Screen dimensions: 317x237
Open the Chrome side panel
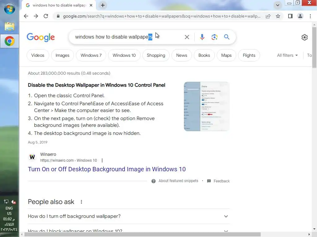pyautogui.click(x=290, y=16)
